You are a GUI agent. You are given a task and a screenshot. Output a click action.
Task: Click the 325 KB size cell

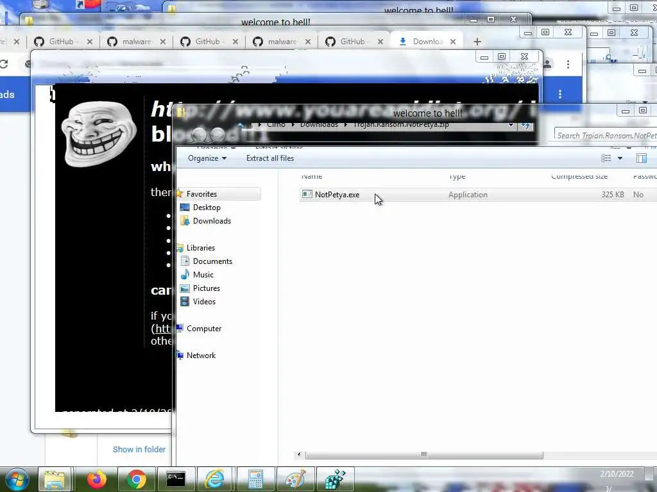coord(613,195)
